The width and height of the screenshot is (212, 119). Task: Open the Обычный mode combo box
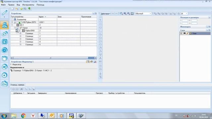tap(143, 14)
